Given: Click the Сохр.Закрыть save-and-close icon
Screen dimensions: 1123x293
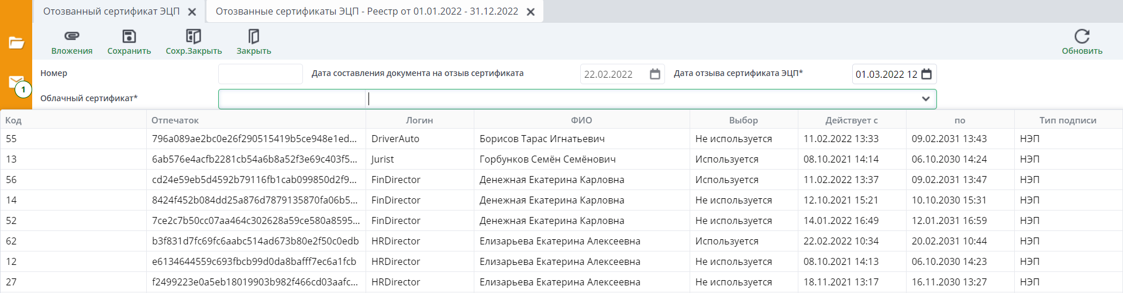Looking at the screenshot, I should tap(193, 36).
